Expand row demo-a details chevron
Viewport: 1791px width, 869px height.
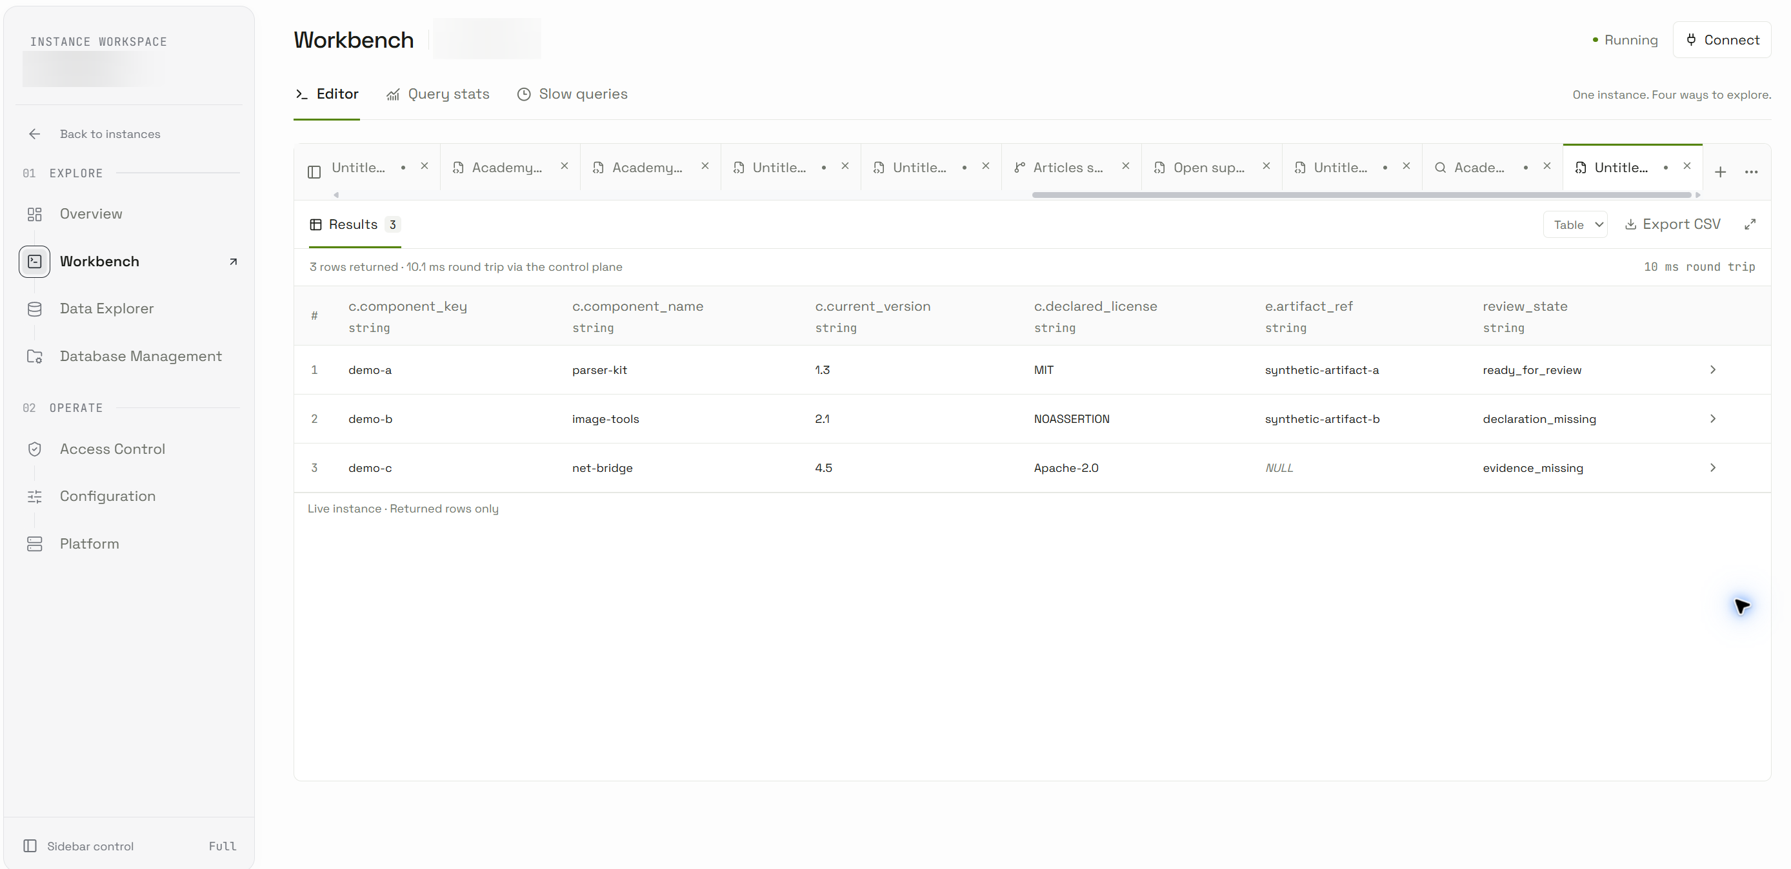[1712, 369]
